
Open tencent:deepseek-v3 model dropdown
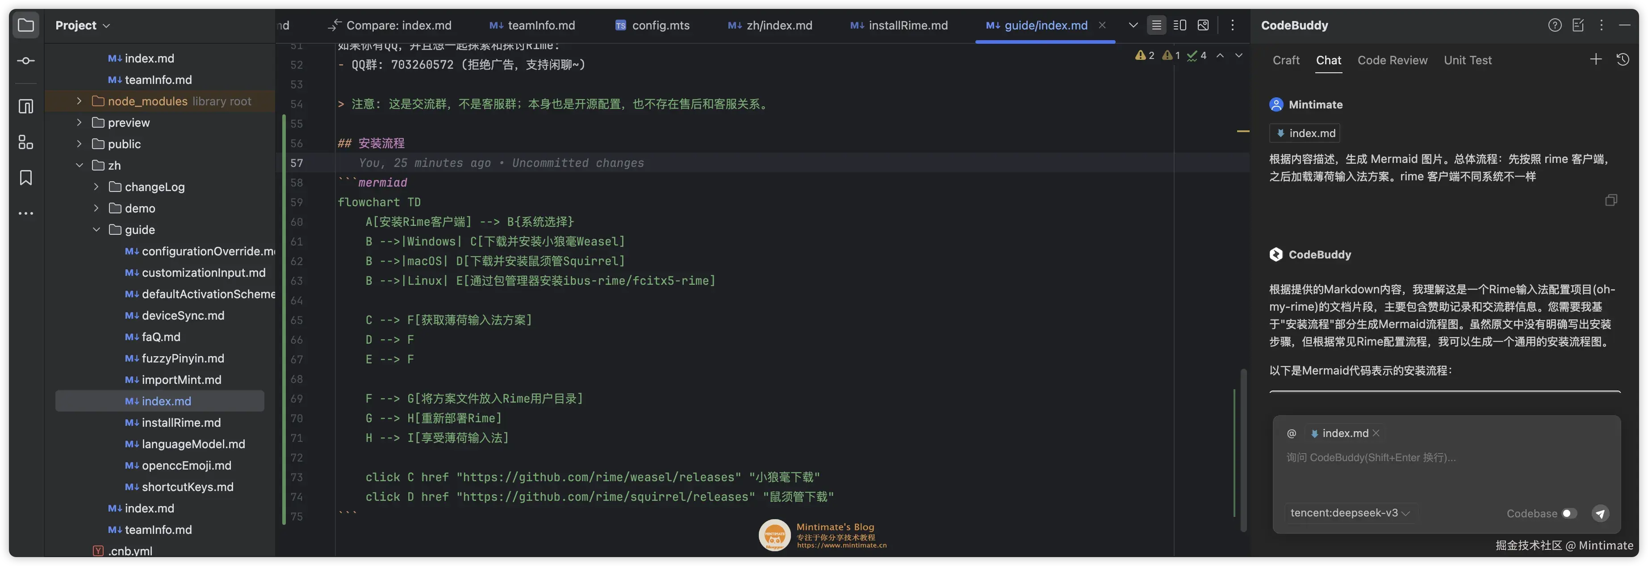(x=1350, y=513)
